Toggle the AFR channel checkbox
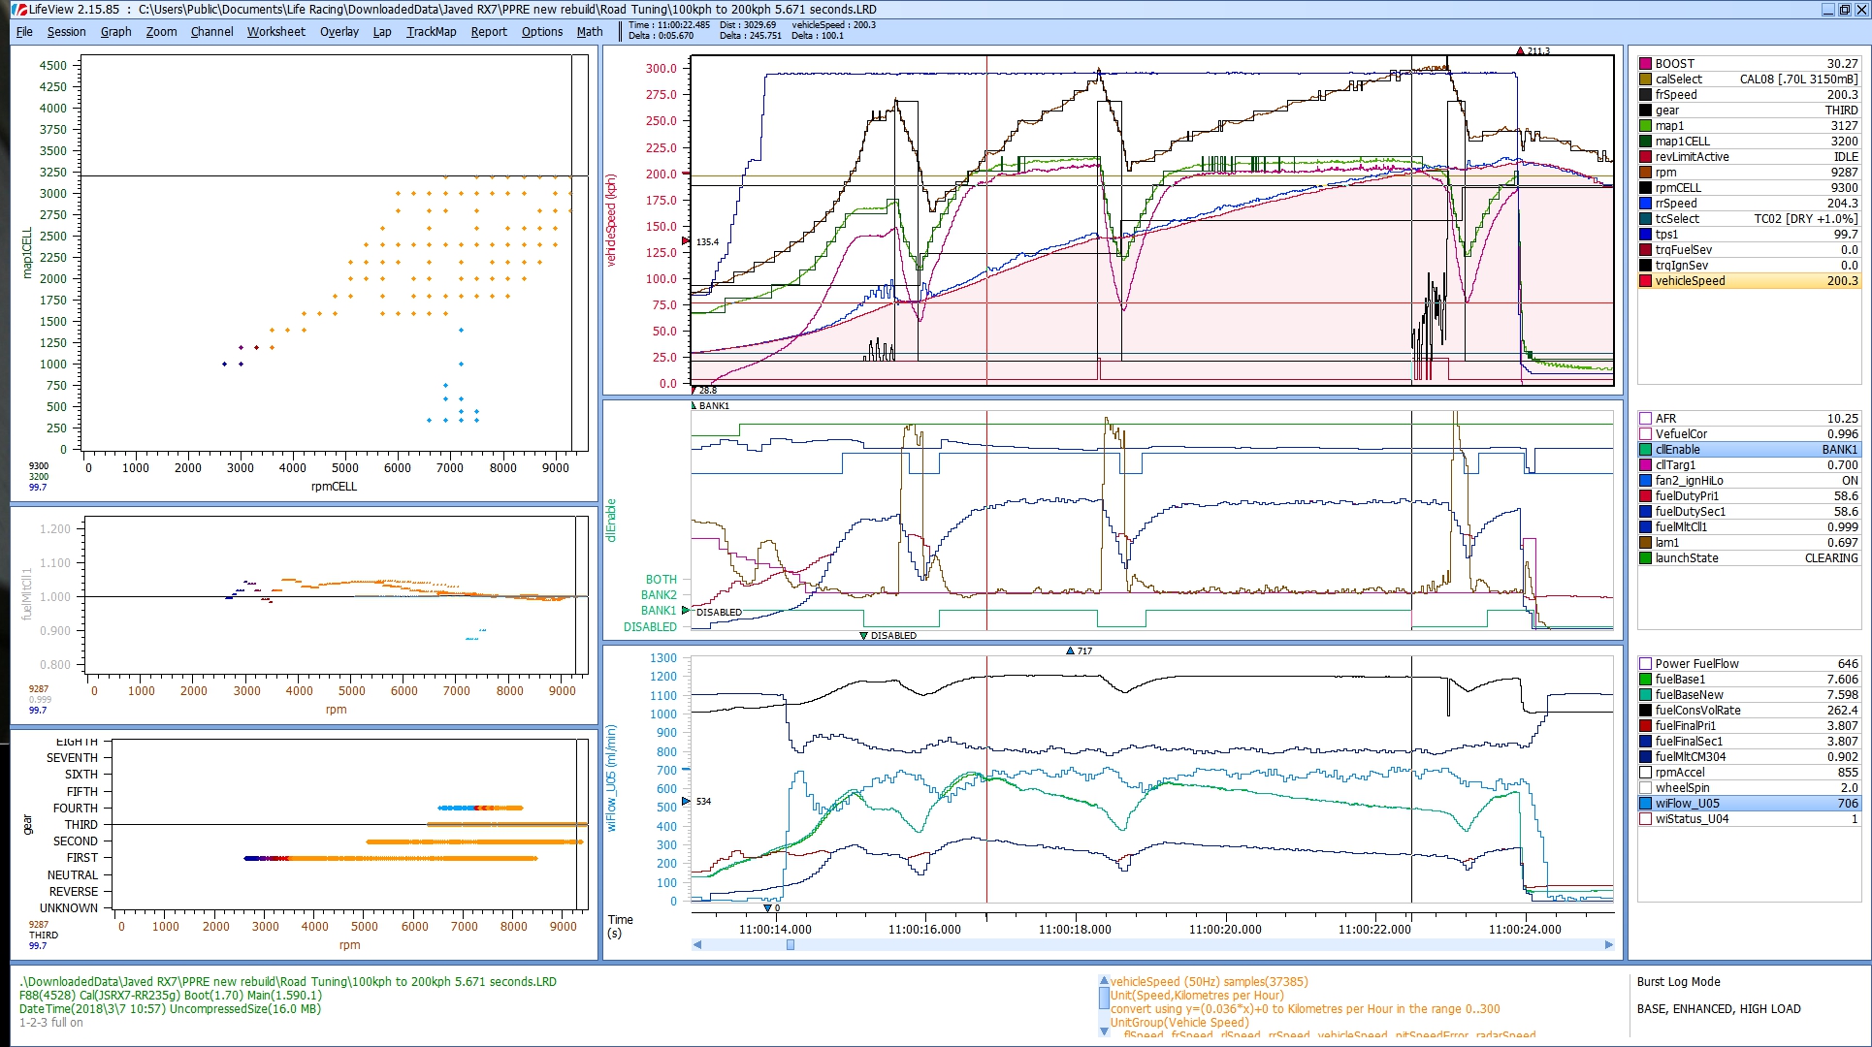Viewport: 1872px width, 1047px height. pyautogui.click(x=1645, y=419)
